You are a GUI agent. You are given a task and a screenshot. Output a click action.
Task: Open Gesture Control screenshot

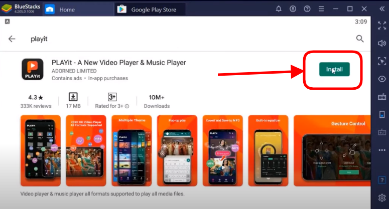(332, 150)
